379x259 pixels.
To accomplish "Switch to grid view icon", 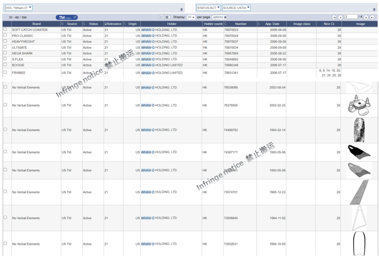I will pos(167,17).
